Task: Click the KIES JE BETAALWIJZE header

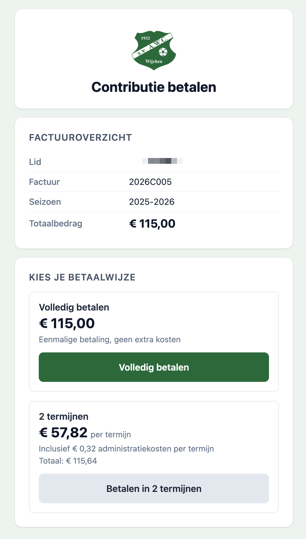Action: coord(82,278)
